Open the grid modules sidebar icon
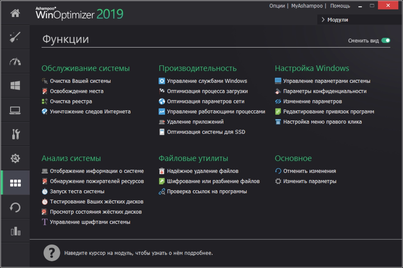The height and width of the screenshot is (268, 403). click(15, 183)
